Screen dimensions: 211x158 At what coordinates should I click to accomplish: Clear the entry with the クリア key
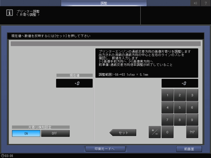pyautogui.click(x=192, y=132)
